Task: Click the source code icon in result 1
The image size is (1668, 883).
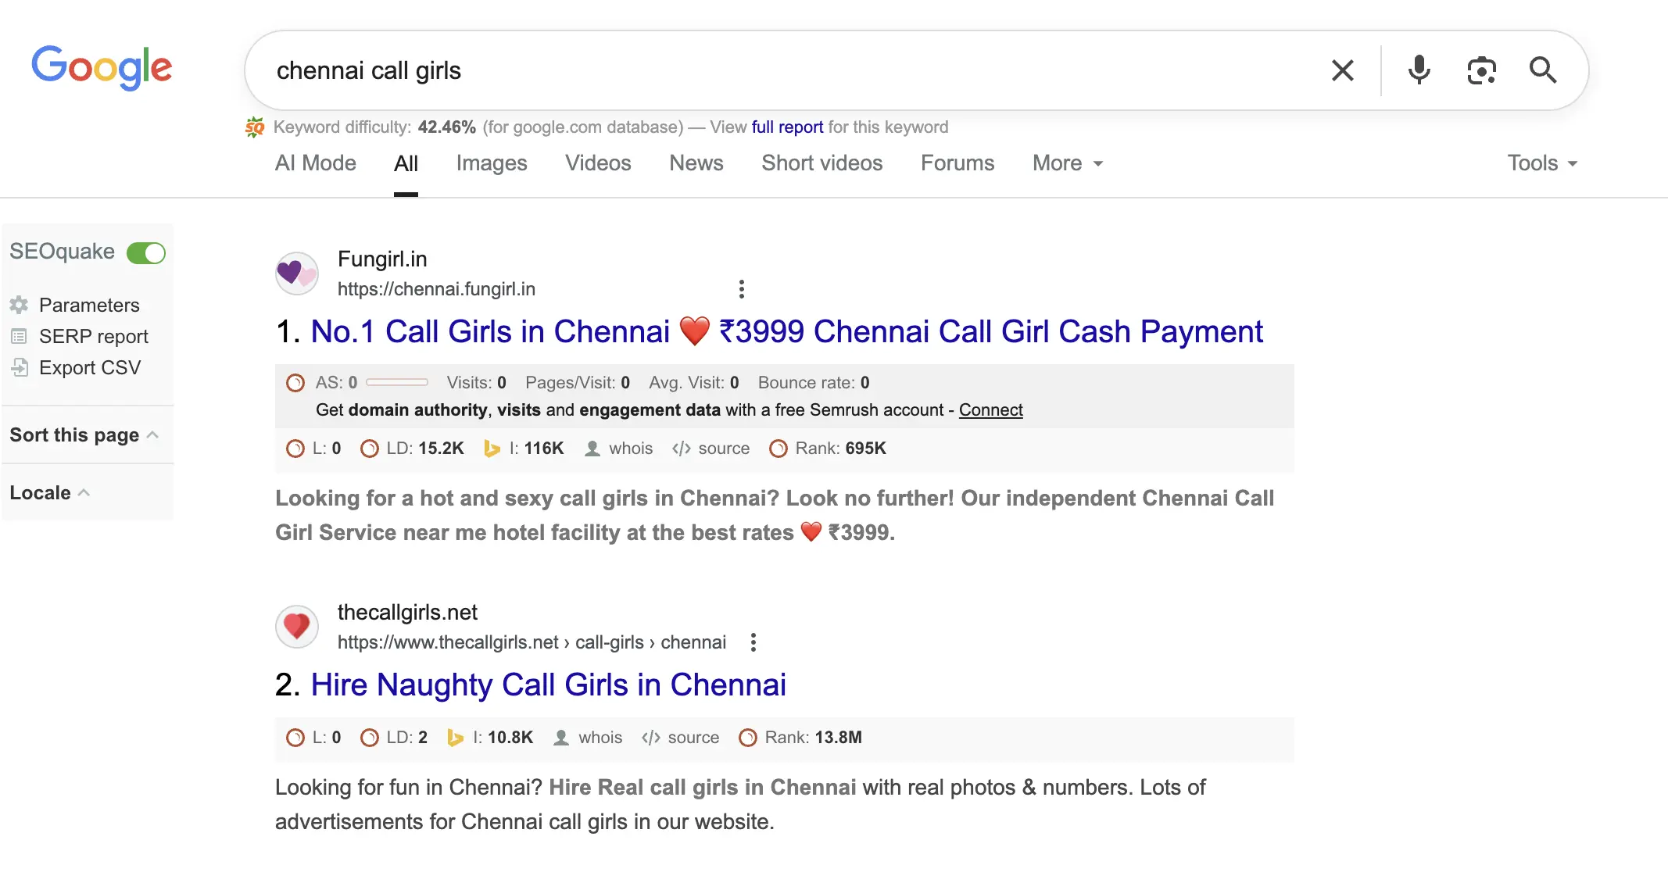Action: tap(682, 449)
